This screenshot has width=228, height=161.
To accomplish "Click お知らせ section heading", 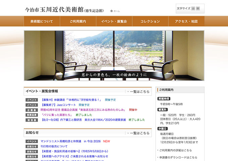I will click(32, 132).
